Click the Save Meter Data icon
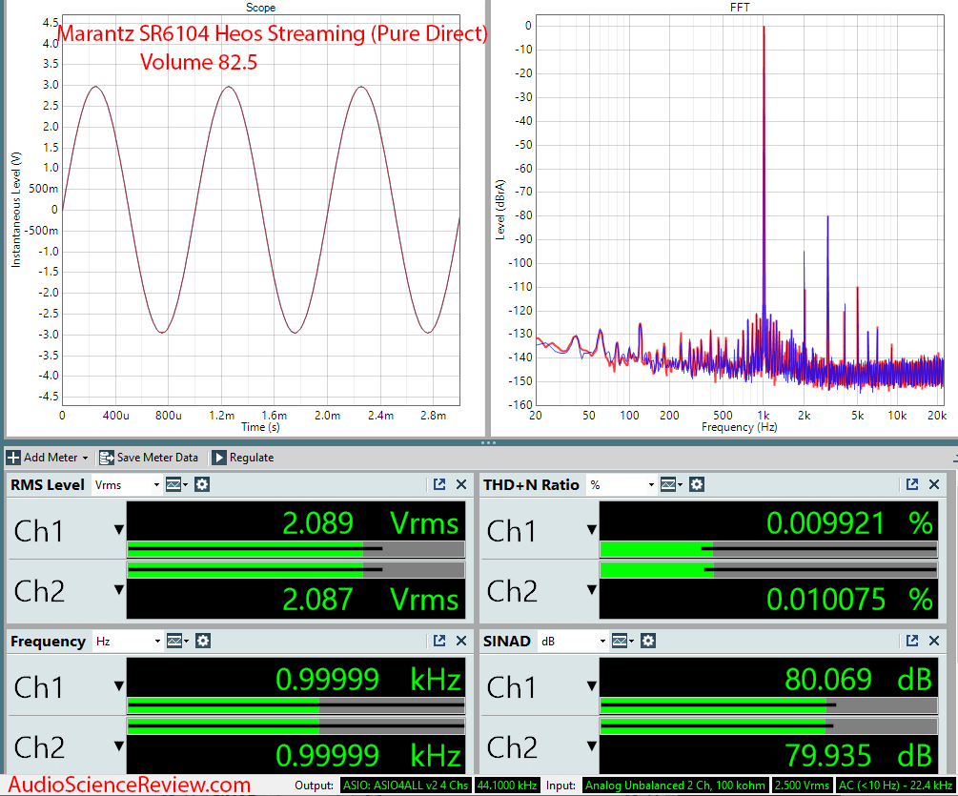958x796 pixels. [107, 457]
